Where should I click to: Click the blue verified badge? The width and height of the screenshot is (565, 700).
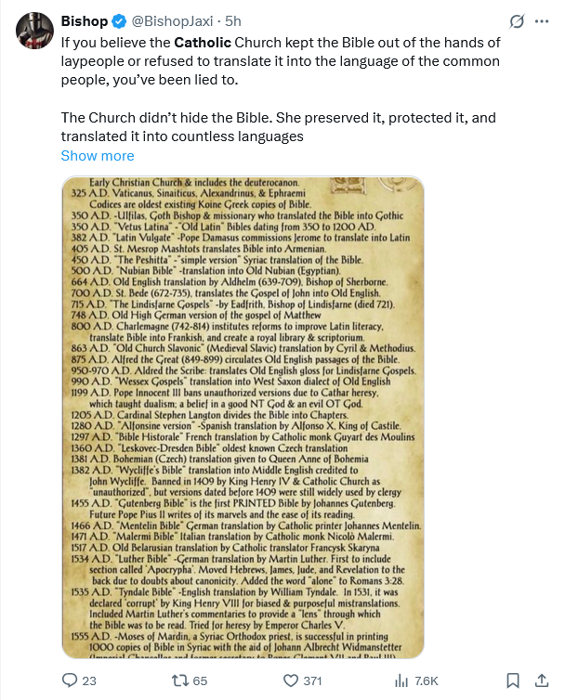118,21
